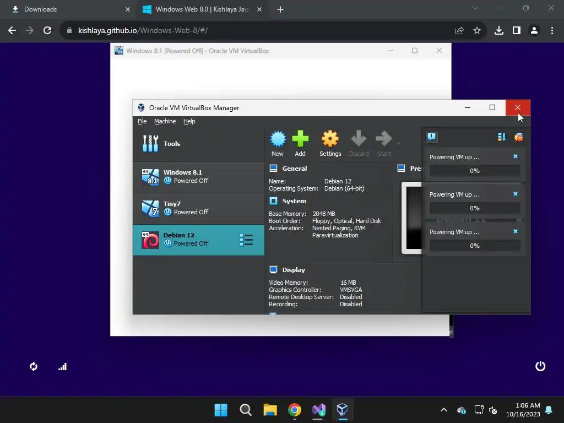Click the power icon on web page

point(540,366)
